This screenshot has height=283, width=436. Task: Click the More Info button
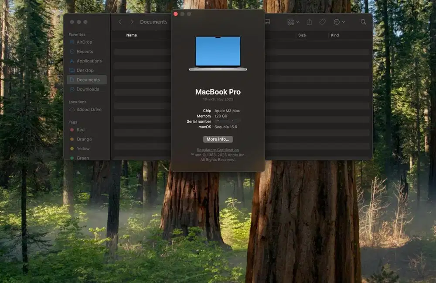click(218, 139)
